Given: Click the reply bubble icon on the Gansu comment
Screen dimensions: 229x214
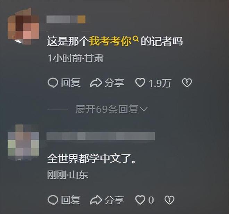Looking at the screenshot, I should (53, 83).
